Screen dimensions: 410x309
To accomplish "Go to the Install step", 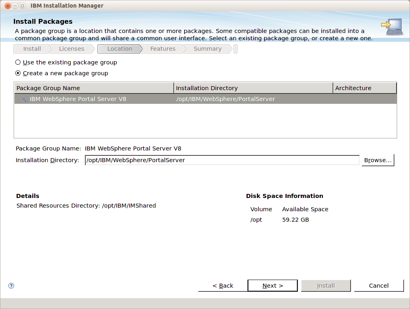I will pyautogui.click(x=32, y=49).
